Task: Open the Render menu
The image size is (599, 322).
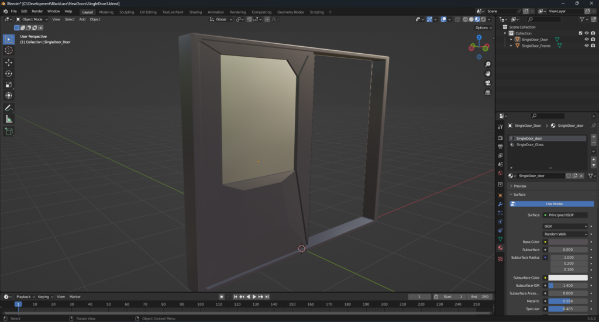Action: tap(37, 11)
